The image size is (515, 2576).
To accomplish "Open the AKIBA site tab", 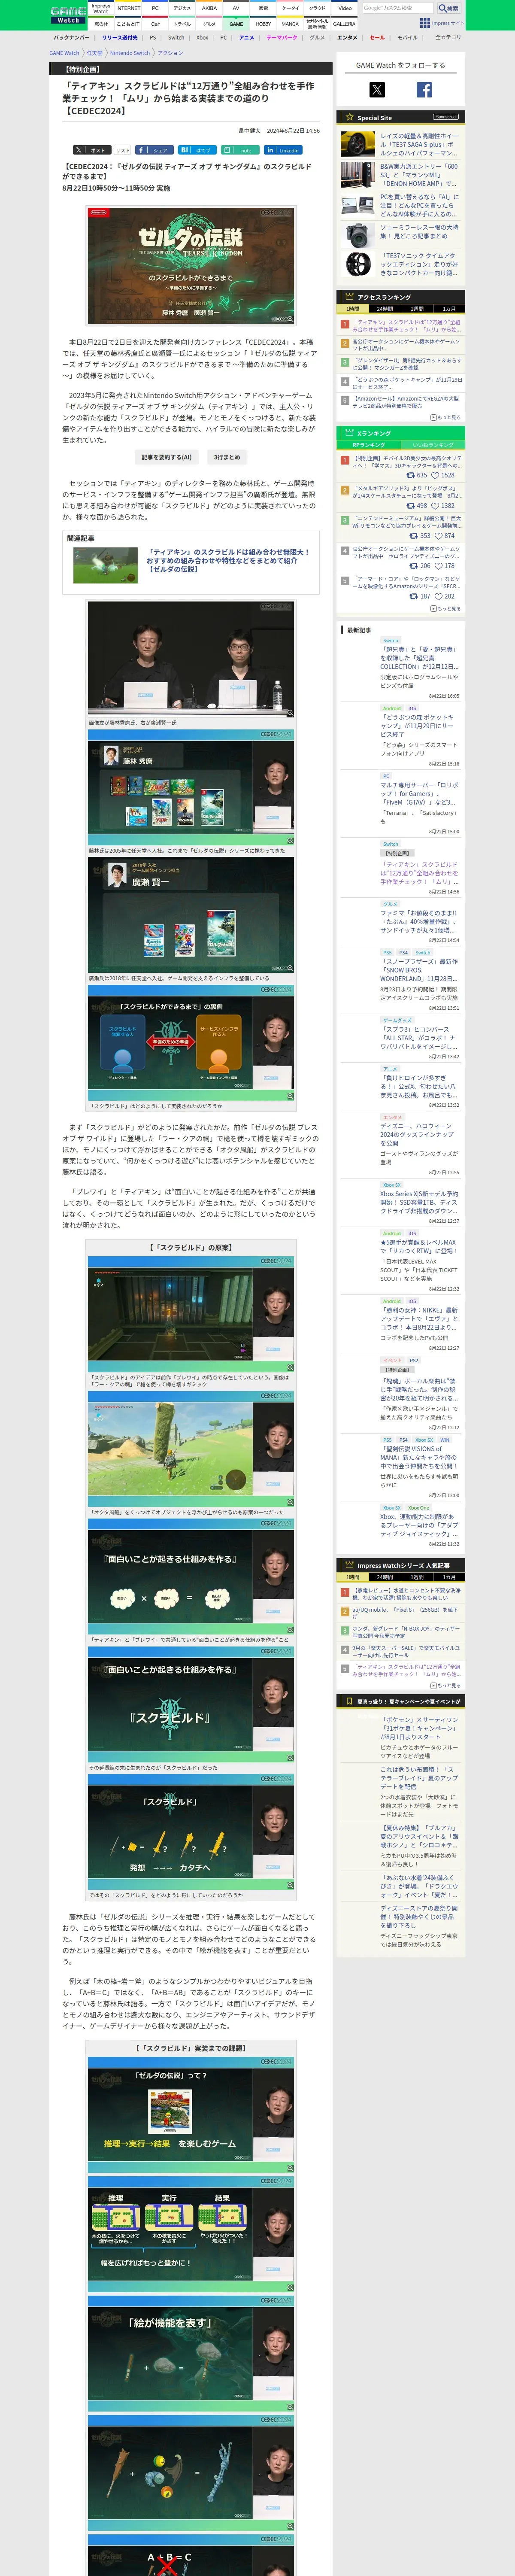I will pos(209,8).
